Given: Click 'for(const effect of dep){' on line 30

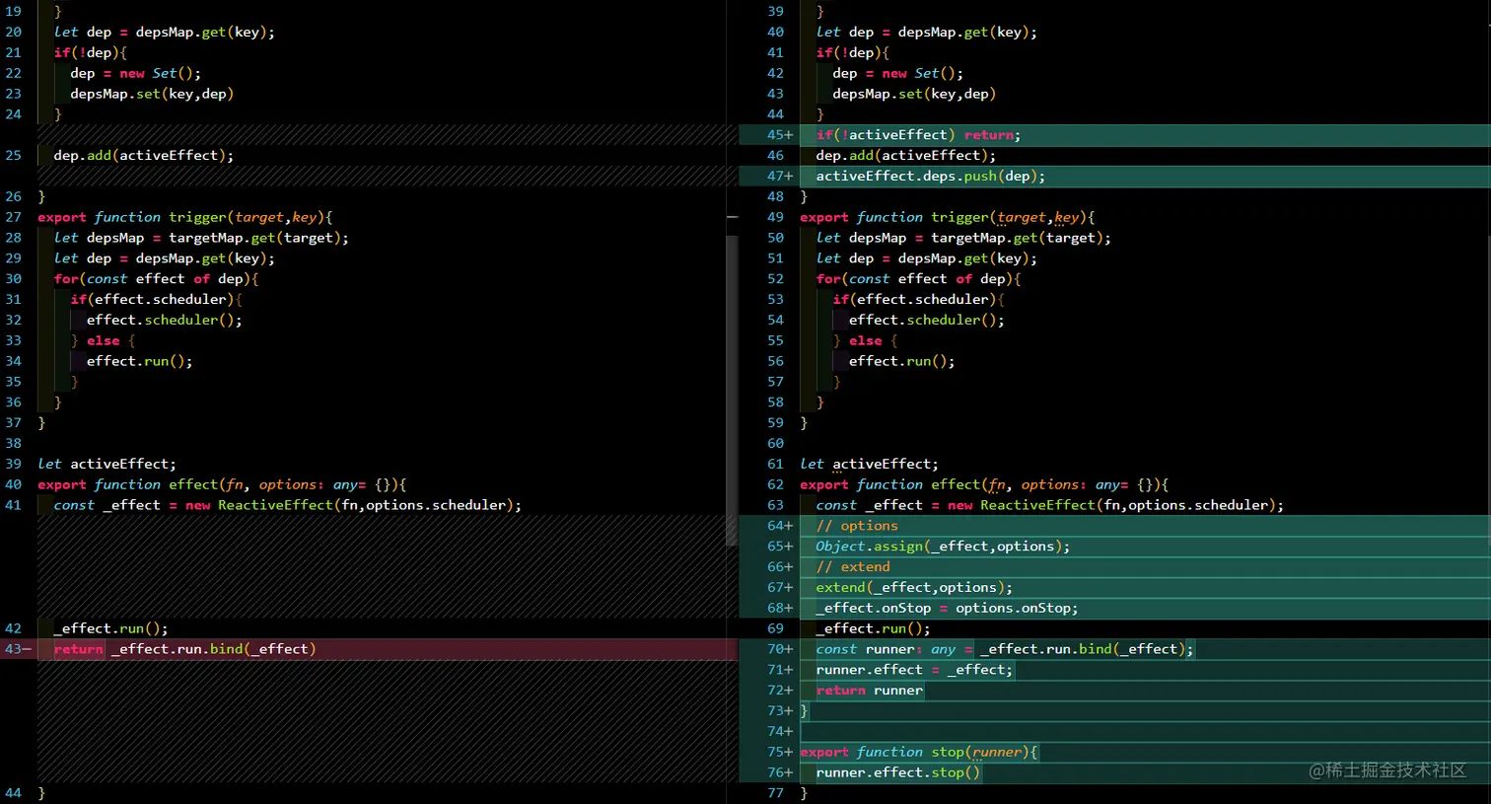Looking at the screenshot, I should pyautogui.click(x=156, y=279).
